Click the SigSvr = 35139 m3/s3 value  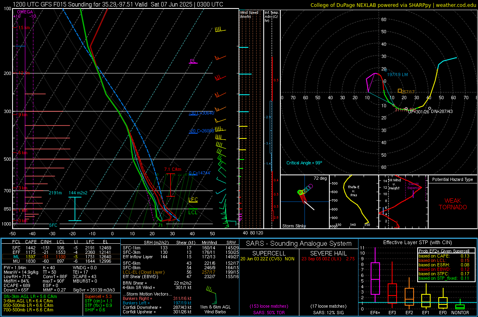(94, 290)
